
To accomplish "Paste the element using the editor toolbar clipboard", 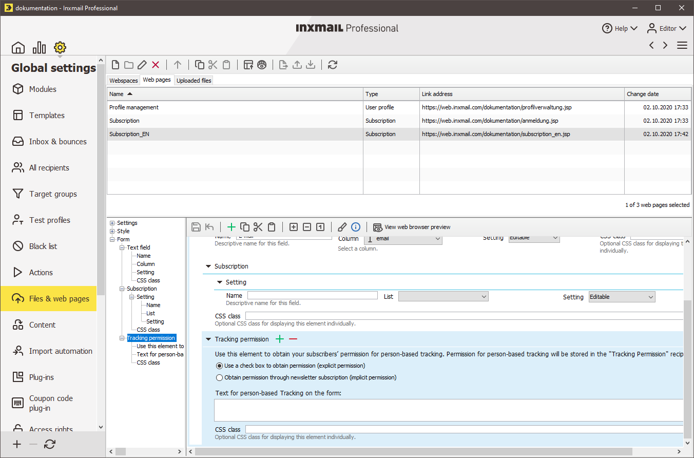I will point(272,227).
